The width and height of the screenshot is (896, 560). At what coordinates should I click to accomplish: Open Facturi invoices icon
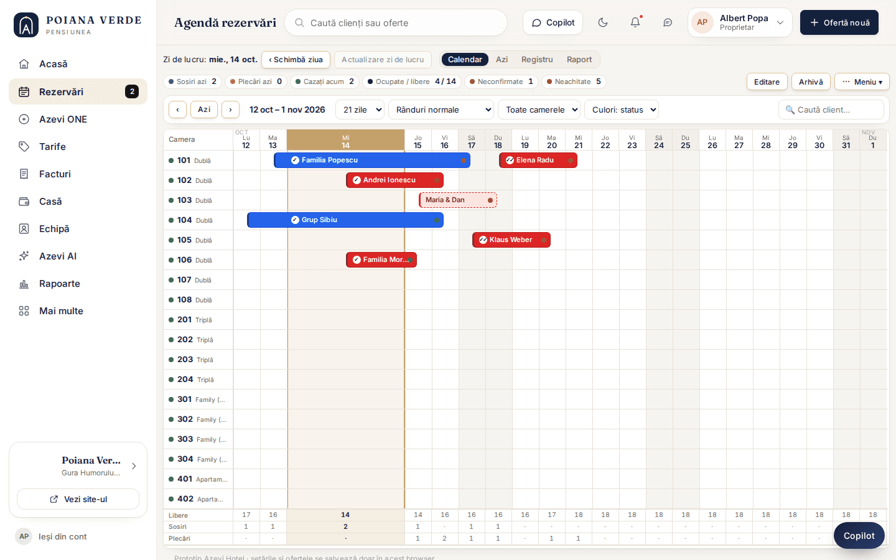[24, 174]
